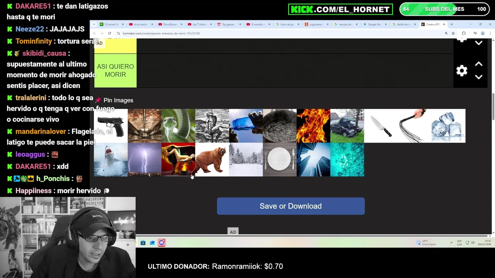Viewport: 495px width, 278px height.
Task: Select the boiling water pot image
Action: pyautogui.click(x=280, y=126)
